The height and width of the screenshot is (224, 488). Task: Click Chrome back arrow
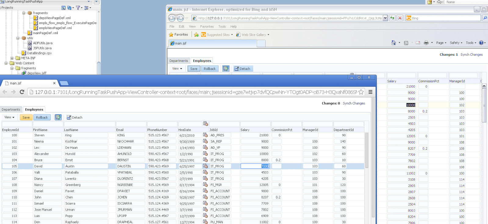coord(5,92)
